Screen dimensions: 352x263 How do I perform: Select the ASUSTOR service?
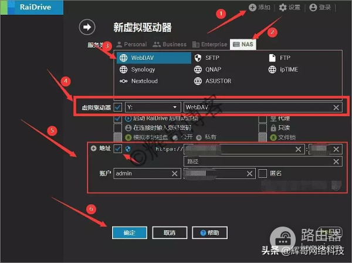coord(212,81)
